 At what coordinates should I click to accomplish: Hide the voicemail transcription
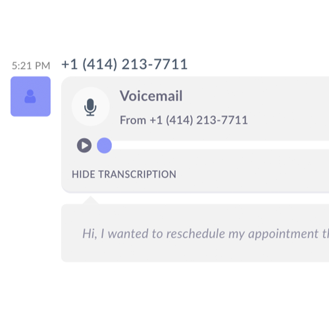tap(124, 174)
